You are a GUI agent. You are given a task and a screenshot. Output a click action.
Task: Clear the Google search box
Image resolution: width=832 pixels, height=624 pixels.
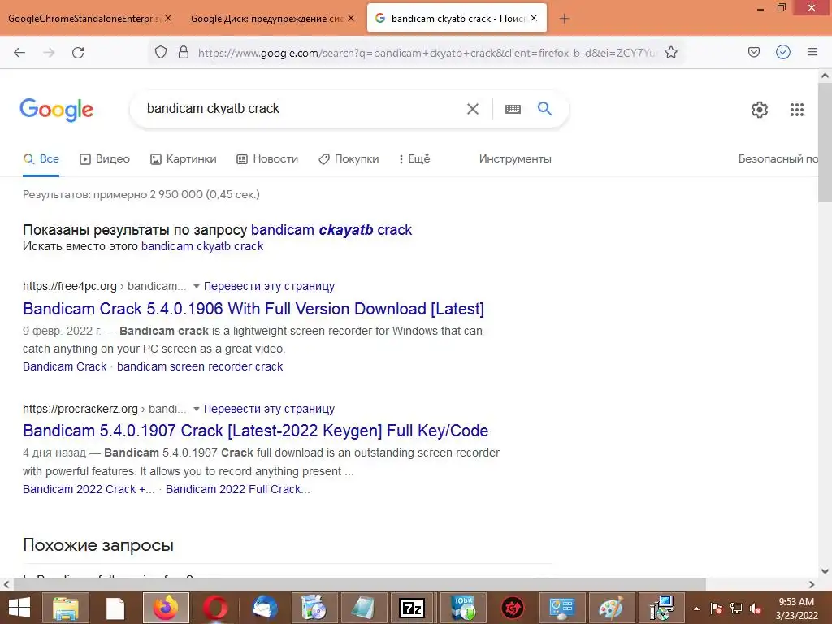click(473, 109)
